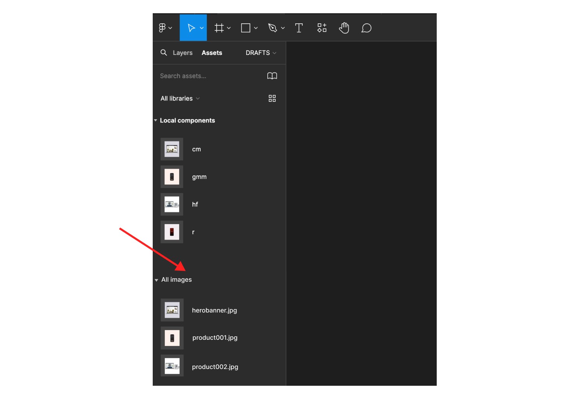Select the cm component thumbnail
Viewport: 561px width, 399px height.
pos(172,149)
